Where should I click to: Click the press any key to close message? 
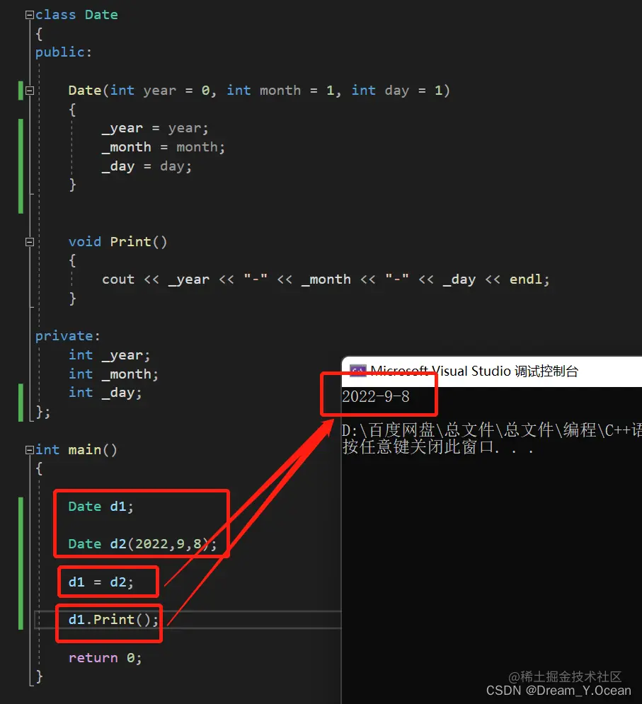[x=437, y=447]
